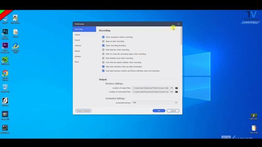Browse screenshot files location with three-dots button
262x147 pixels.
[172, 92]
